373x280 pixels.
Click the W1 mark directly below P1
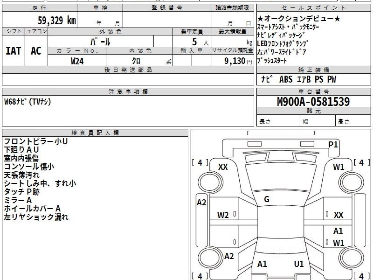[338, 167]
